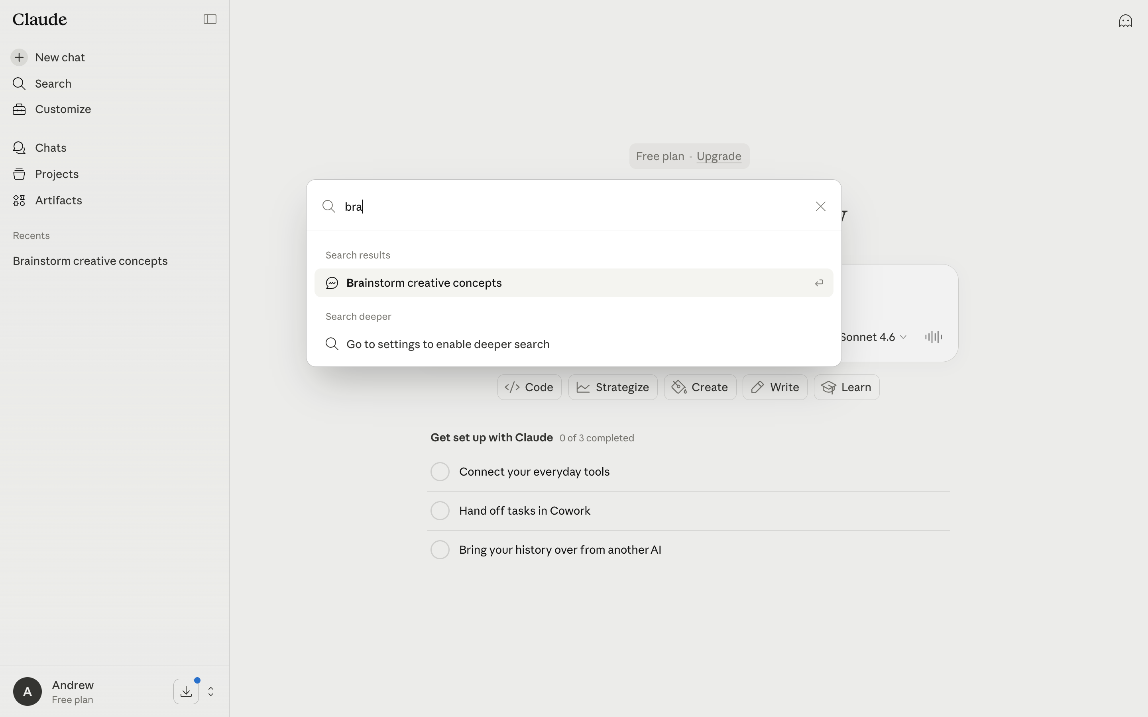Click the Connect your everyday tools text
This screenshot has width=1148, height=717.
[x=534, y=471]
